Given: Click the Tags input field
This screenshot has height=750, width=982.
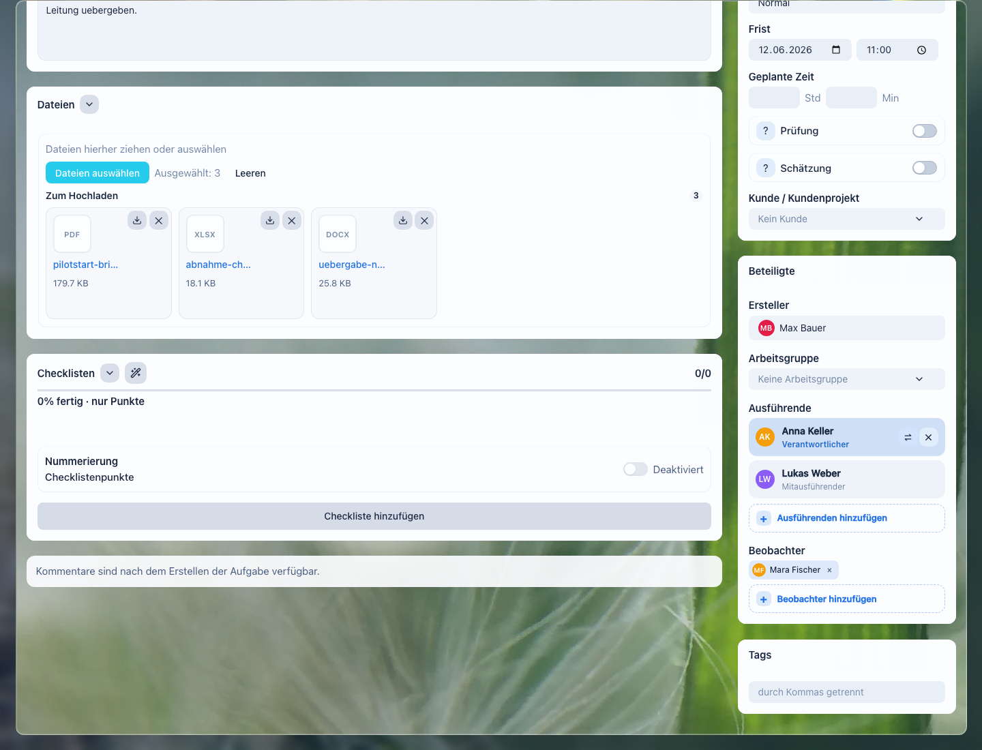Looking at the screenshot, I should (x=847, y=692).
